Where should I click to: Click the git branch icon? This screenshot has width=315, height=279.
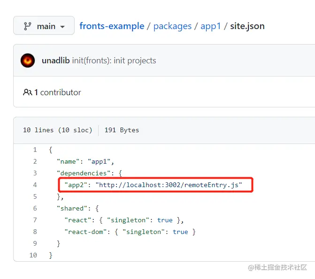tap(28, 26)
